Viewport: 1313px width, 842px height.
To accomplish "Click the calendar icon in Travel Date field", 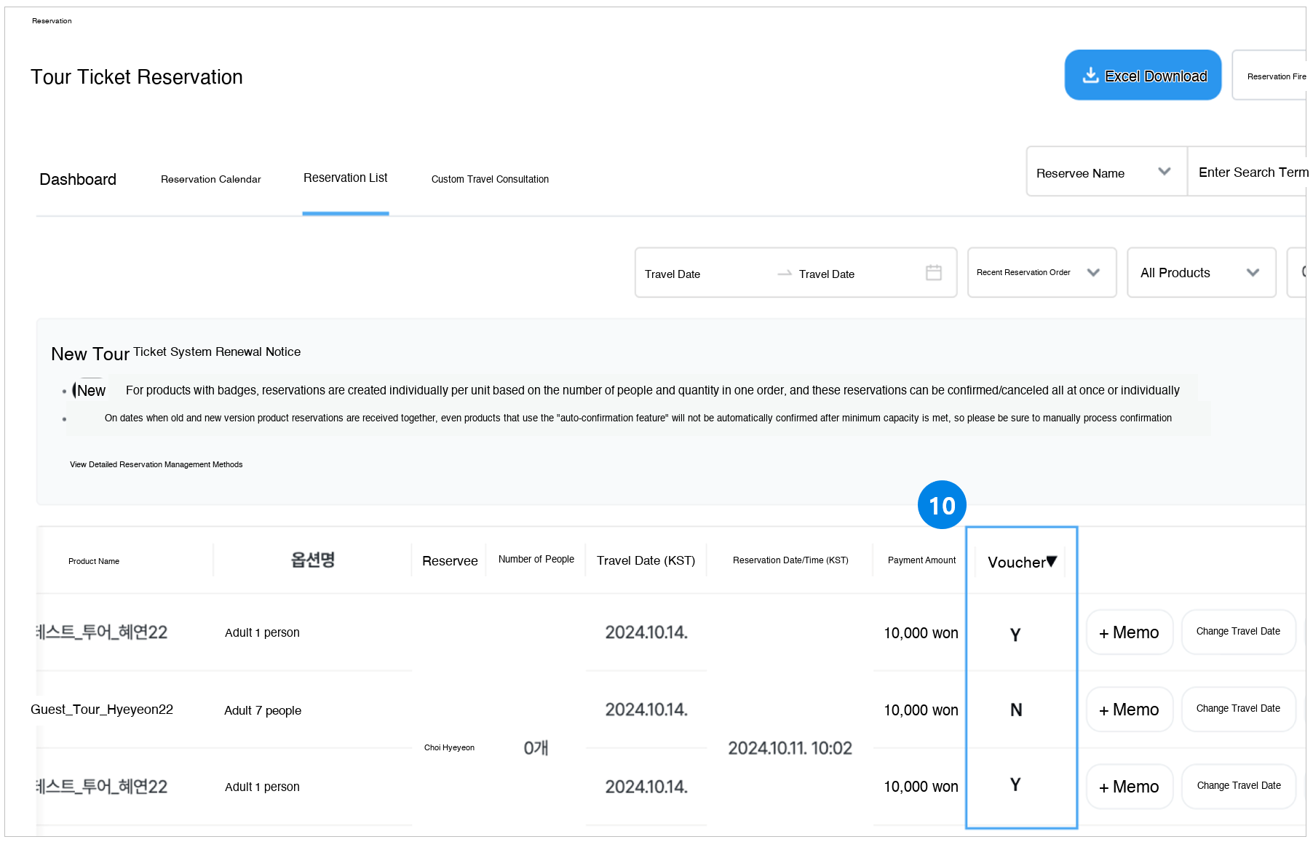I will tap(933, 273).
